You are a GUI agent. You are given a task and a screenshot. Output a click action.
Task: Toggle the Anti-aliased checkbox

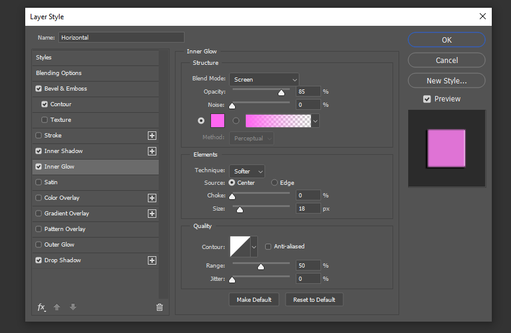[x=268, y=247]
